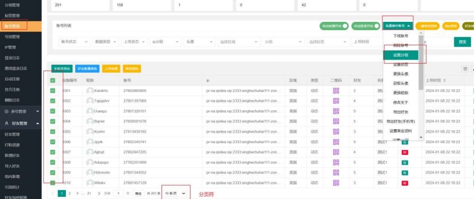476x199 pixels.
Task: Toggle the 自动检测开启 switch
Action: coord(334,26)
